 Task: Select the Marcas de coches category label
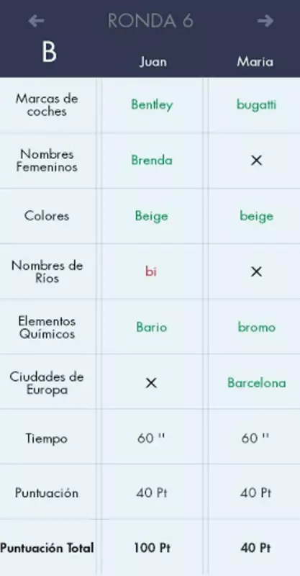[x=47, y=105]
